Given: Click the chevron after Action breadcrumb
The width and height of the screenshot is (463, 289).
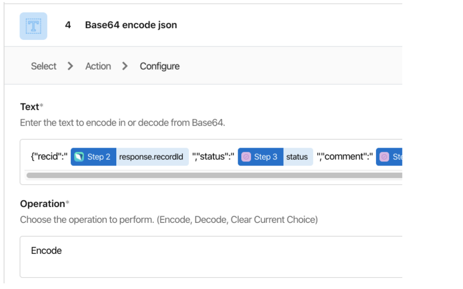Looking at the screenshot, I should pos(125,66).
